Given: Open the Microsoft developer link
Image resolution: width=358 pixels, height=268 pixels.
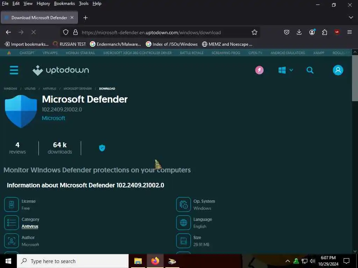Looking at the screenshot, I should click(53, 118).
